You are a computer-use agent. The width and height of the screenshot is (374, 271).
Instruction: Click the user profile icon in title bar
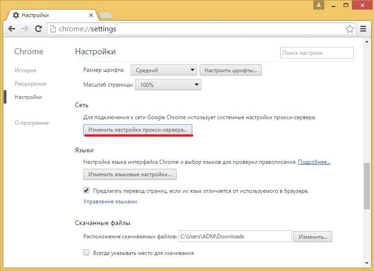coord(319,5)
